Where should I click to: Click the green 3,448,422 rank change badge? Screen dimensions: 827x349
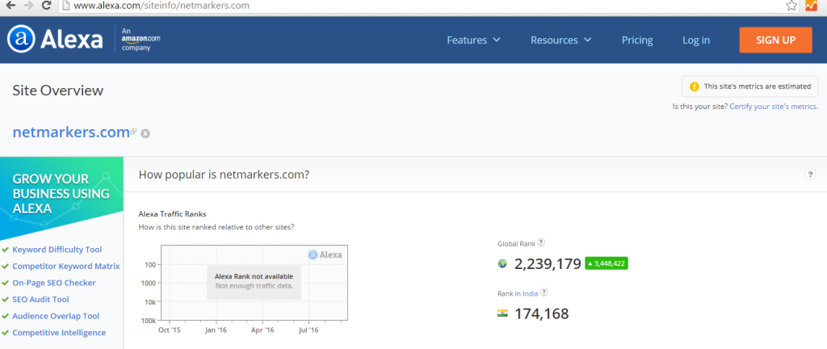click(x=606, y=263)
